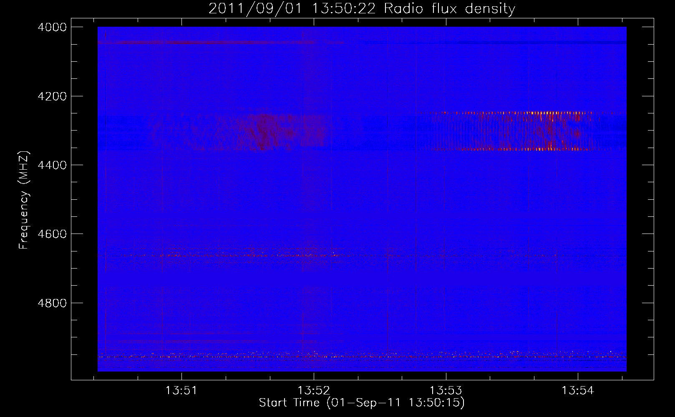This screenshot has width=675, height=417.
Task: Select the 4600 frequency axis label
Action: pyautogui.click(x=52, y=234)
